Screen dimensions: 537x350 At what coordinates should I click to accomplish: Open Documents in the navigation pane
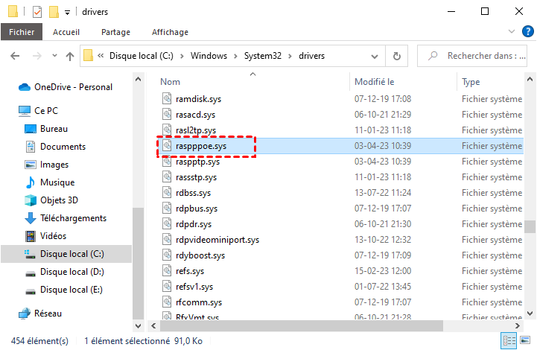tap(55, 147)
